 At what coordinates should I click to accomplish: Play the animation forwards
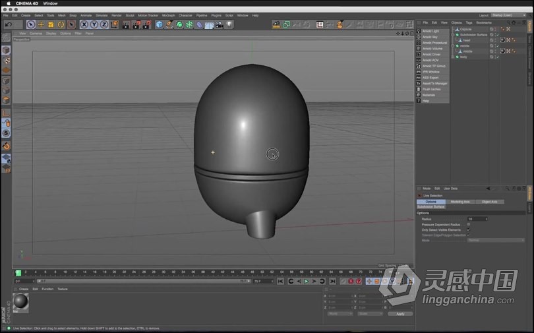(306, 282)
